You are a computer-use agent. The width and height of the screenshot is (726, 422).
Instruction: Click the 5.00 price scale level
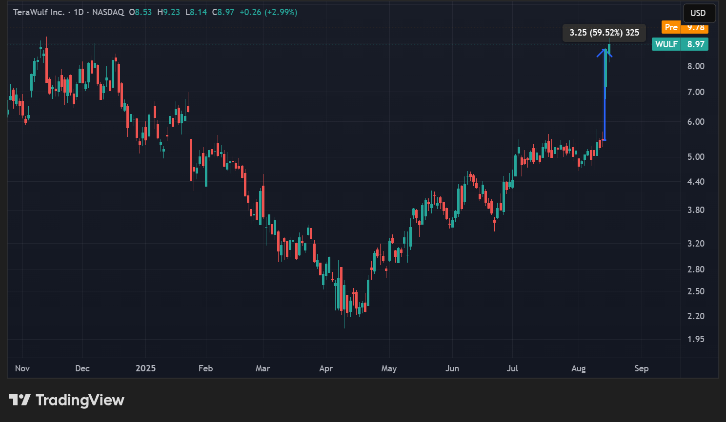click(x=696, y=157)
